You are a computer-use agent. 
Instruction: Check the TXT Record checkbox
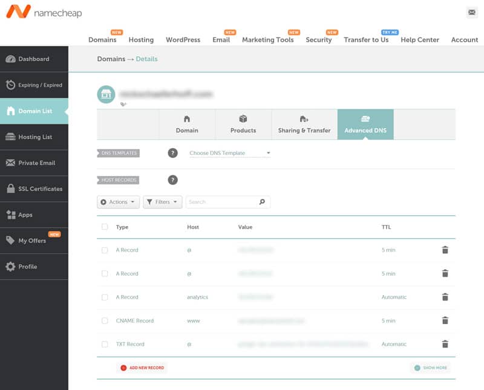point(105,344)
